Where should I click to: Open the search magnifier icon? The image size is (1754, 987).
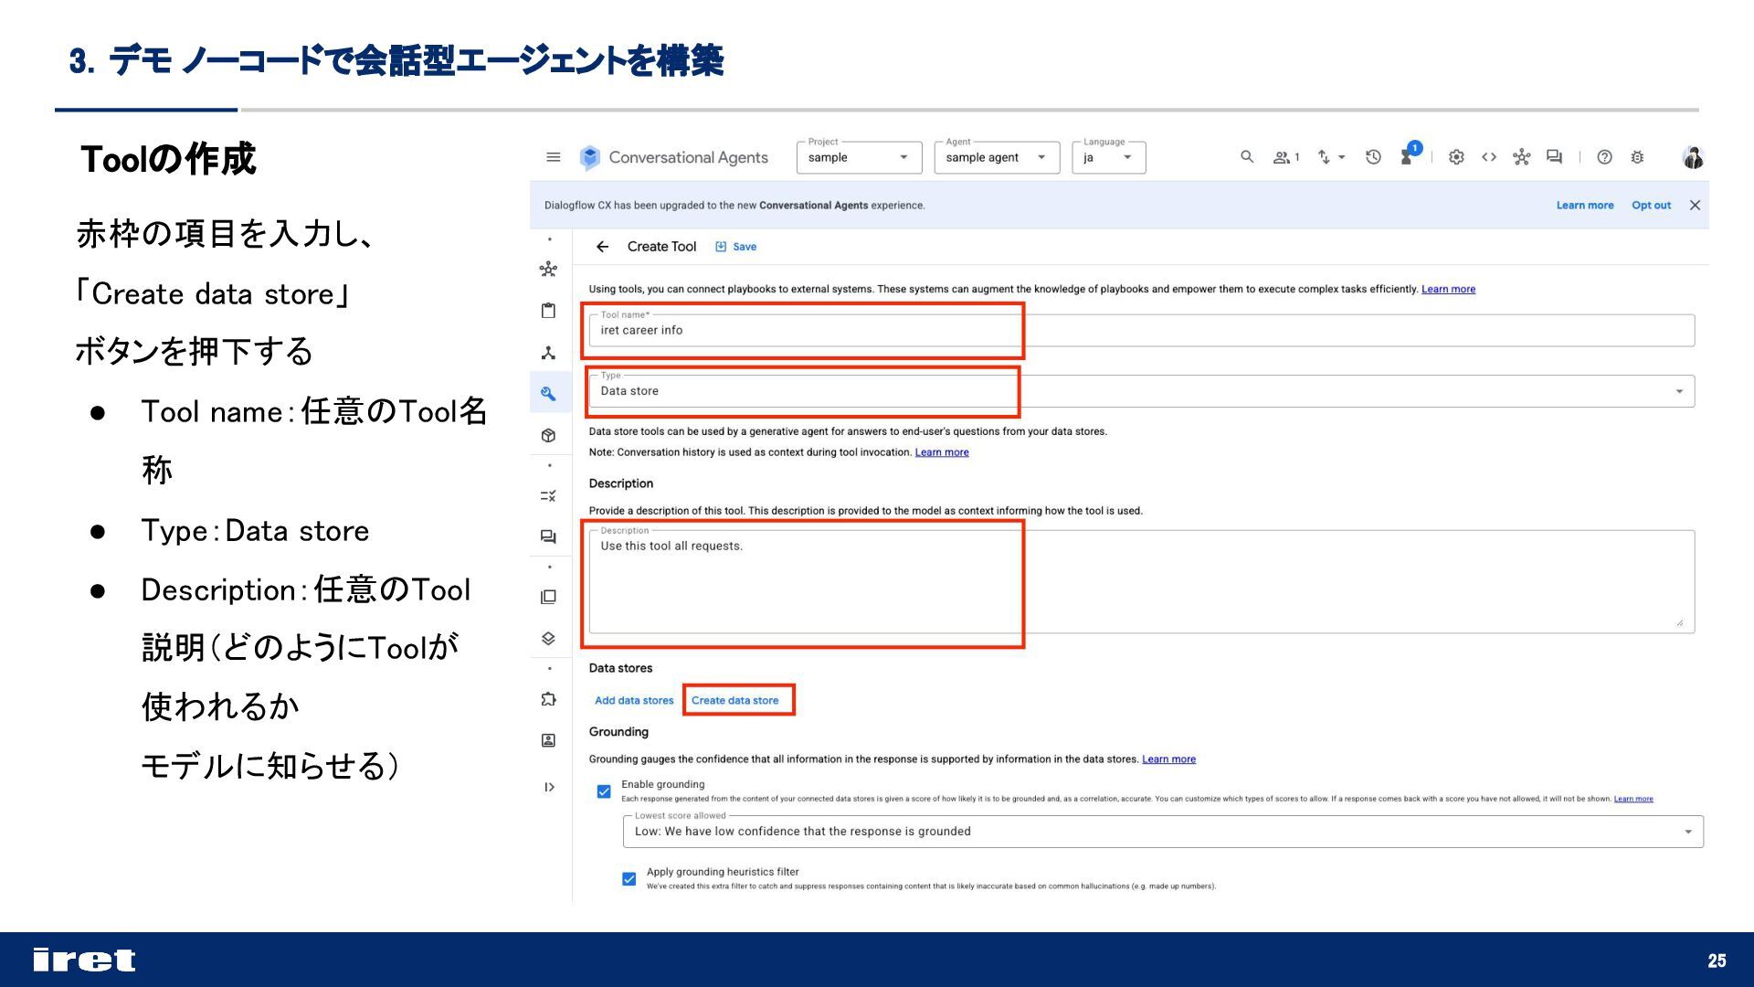coord(1247,157)
